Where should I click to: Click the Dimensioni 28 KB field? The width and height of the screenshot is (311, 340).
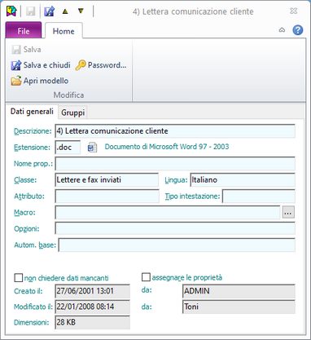[93, 322]
